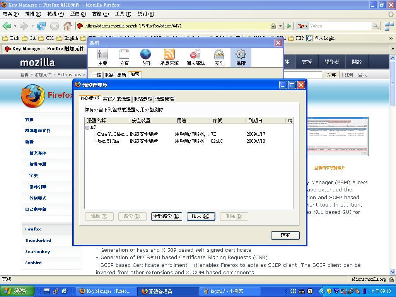Open the forward button history dropdown
396x297 pixels.
pyautogui.click(x=32, y=26)
